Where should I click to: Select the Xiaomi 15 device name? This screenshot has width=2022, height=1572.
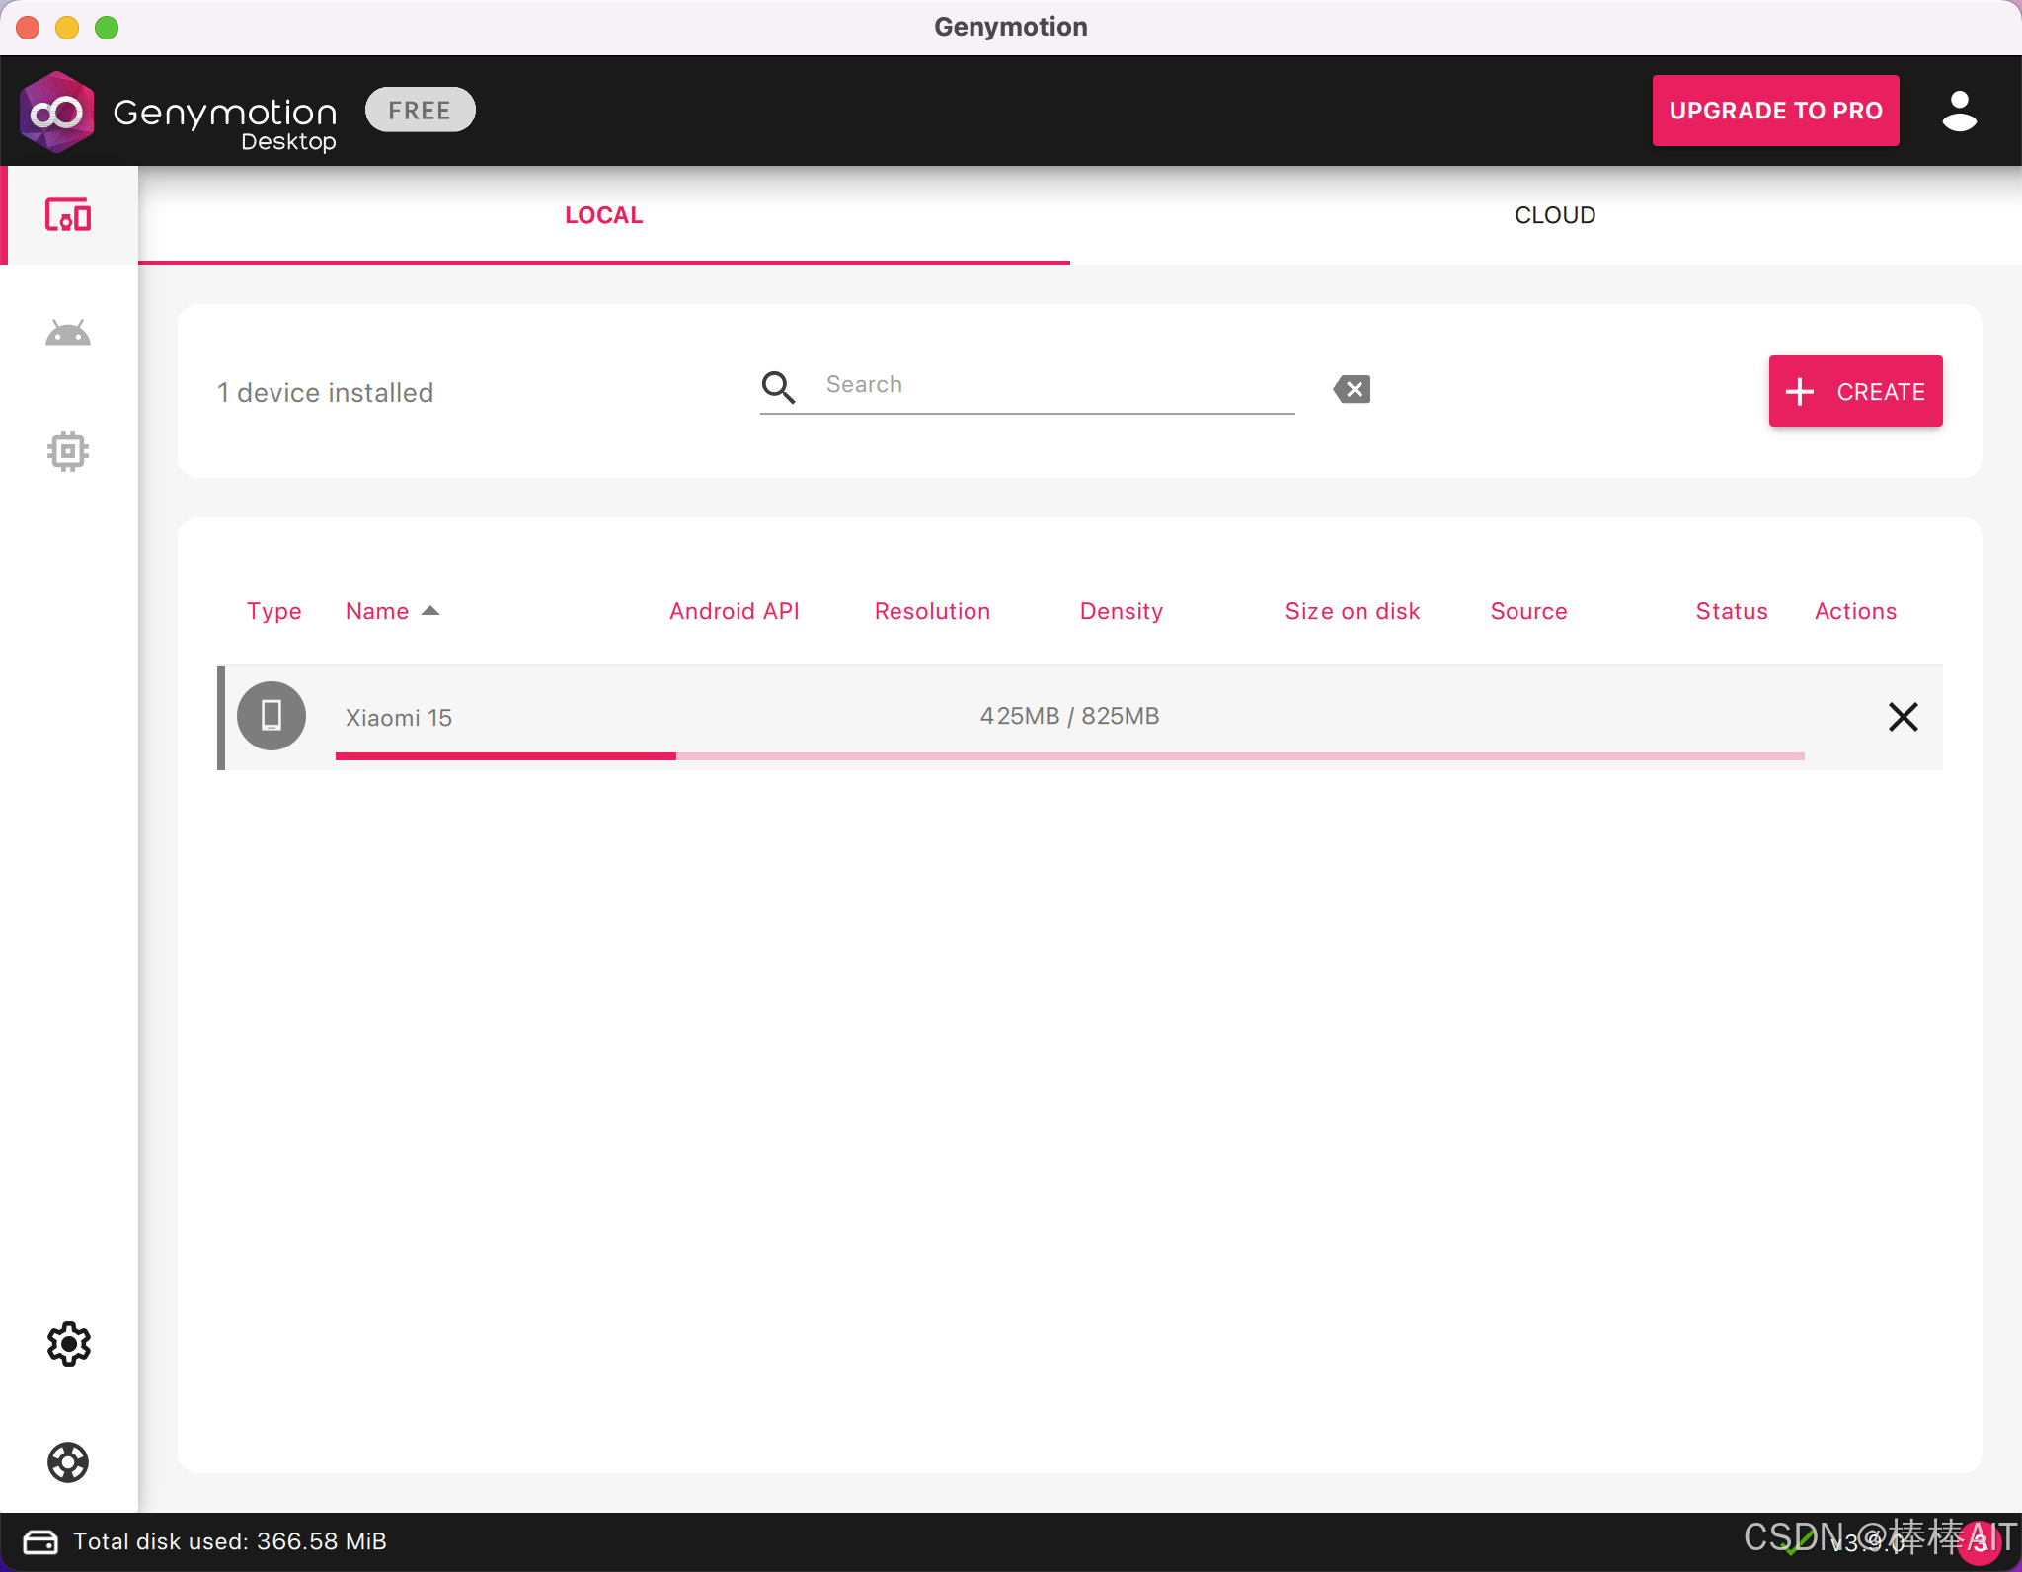point(399,718)
